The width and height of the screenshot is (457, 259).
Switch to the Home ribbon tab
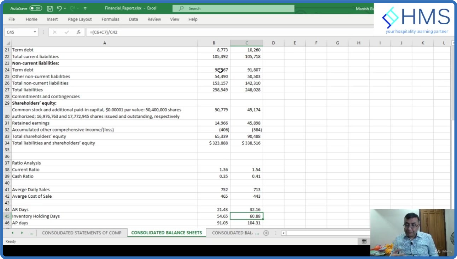31,19
